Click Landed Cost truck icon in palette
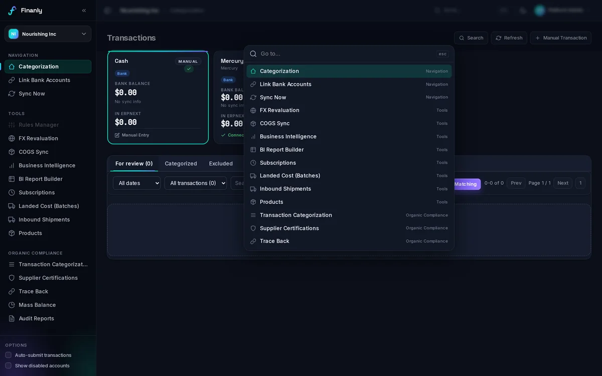Image resolution: width=602 pixels, height=376 pixels. 253,176
